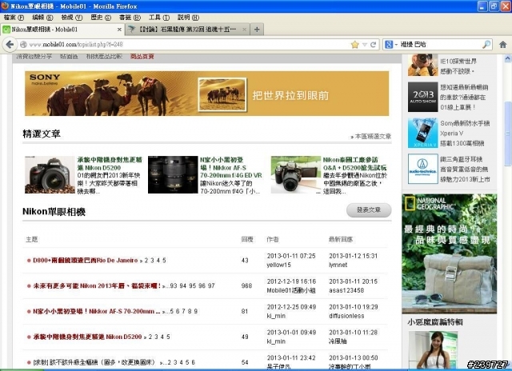This screenshot has width=512, height=371.
Task: Click the 小惡魔廣編特輯 girl photo
Action: click(x=433, y=350)
